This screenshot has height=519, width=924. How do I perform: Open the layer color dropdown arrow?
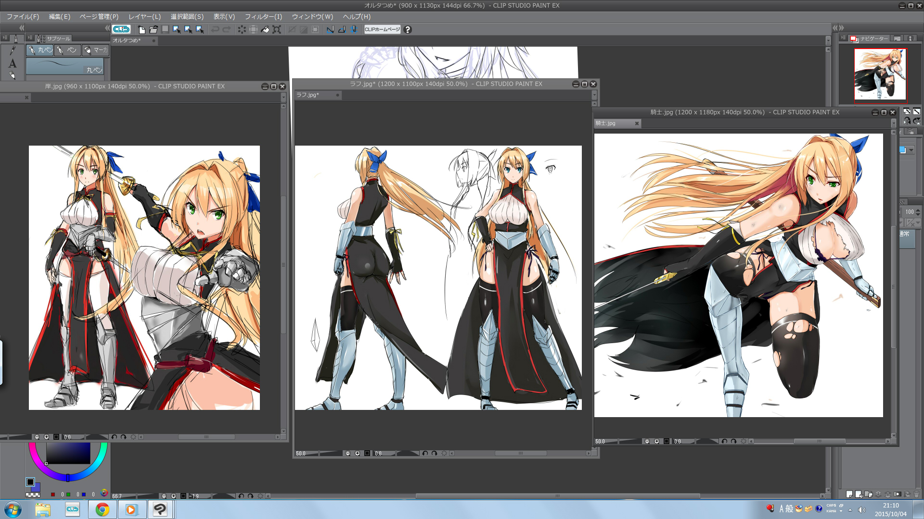(911, 150)
